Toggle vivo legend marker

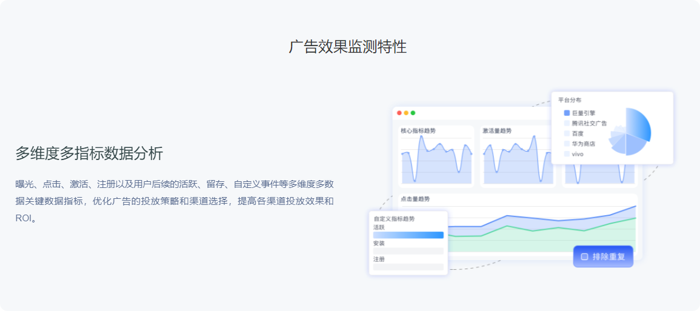click(x=567, y=154)
